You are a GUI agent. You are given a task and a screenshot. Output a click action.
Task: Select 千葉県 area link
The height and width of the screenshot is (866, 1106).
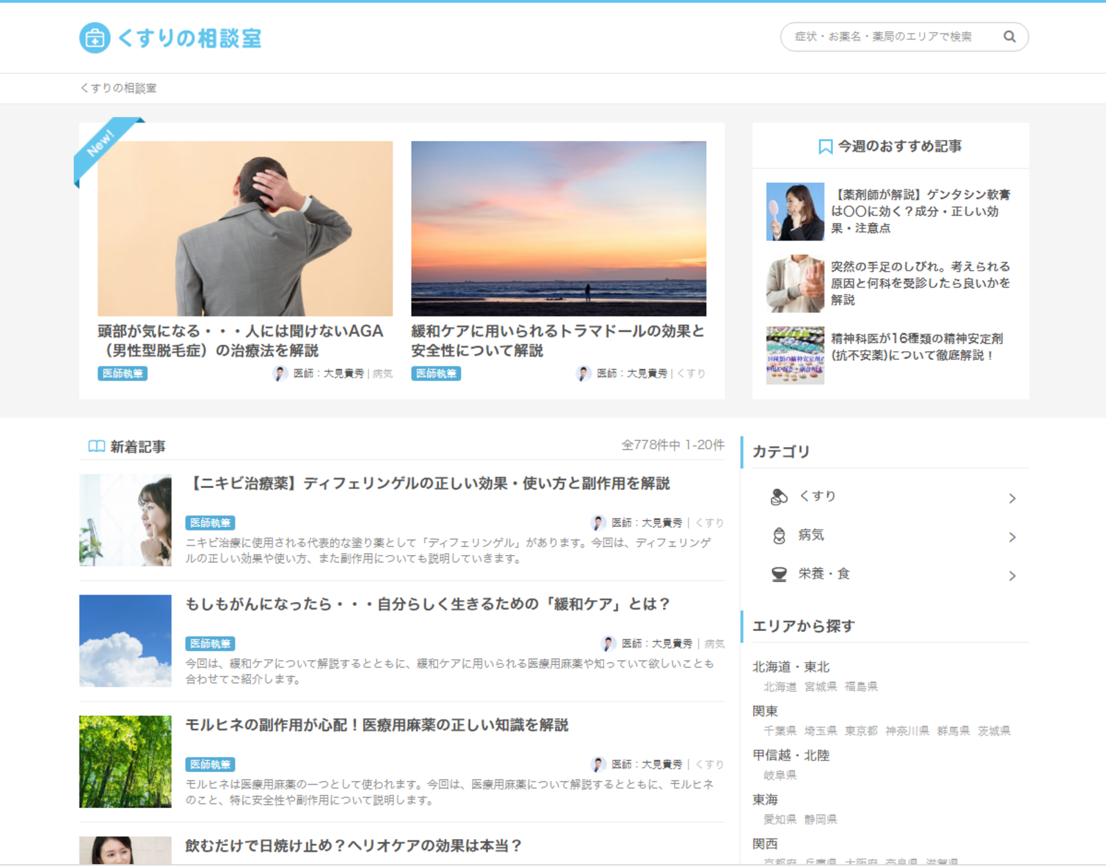[x=780, y=731]
